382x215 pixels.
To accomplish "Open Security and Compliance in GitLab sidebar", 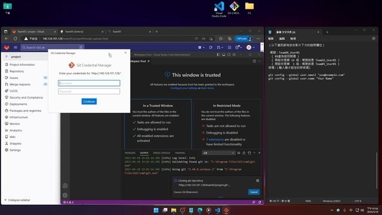I will tap(26, 97).
